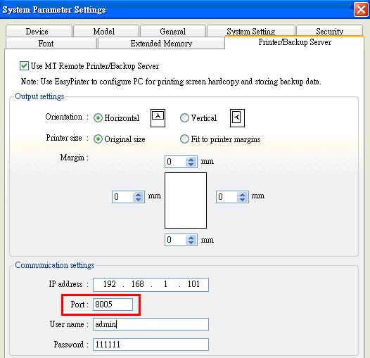The height and width of the screenshot is (358, 370).
Task: Click the IP address second octet 168
Action: 138,284
